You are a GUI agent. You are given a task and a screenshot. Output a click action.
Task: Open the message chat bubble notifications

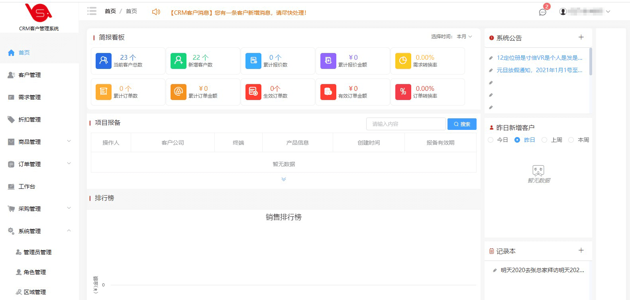click(542, 12)
